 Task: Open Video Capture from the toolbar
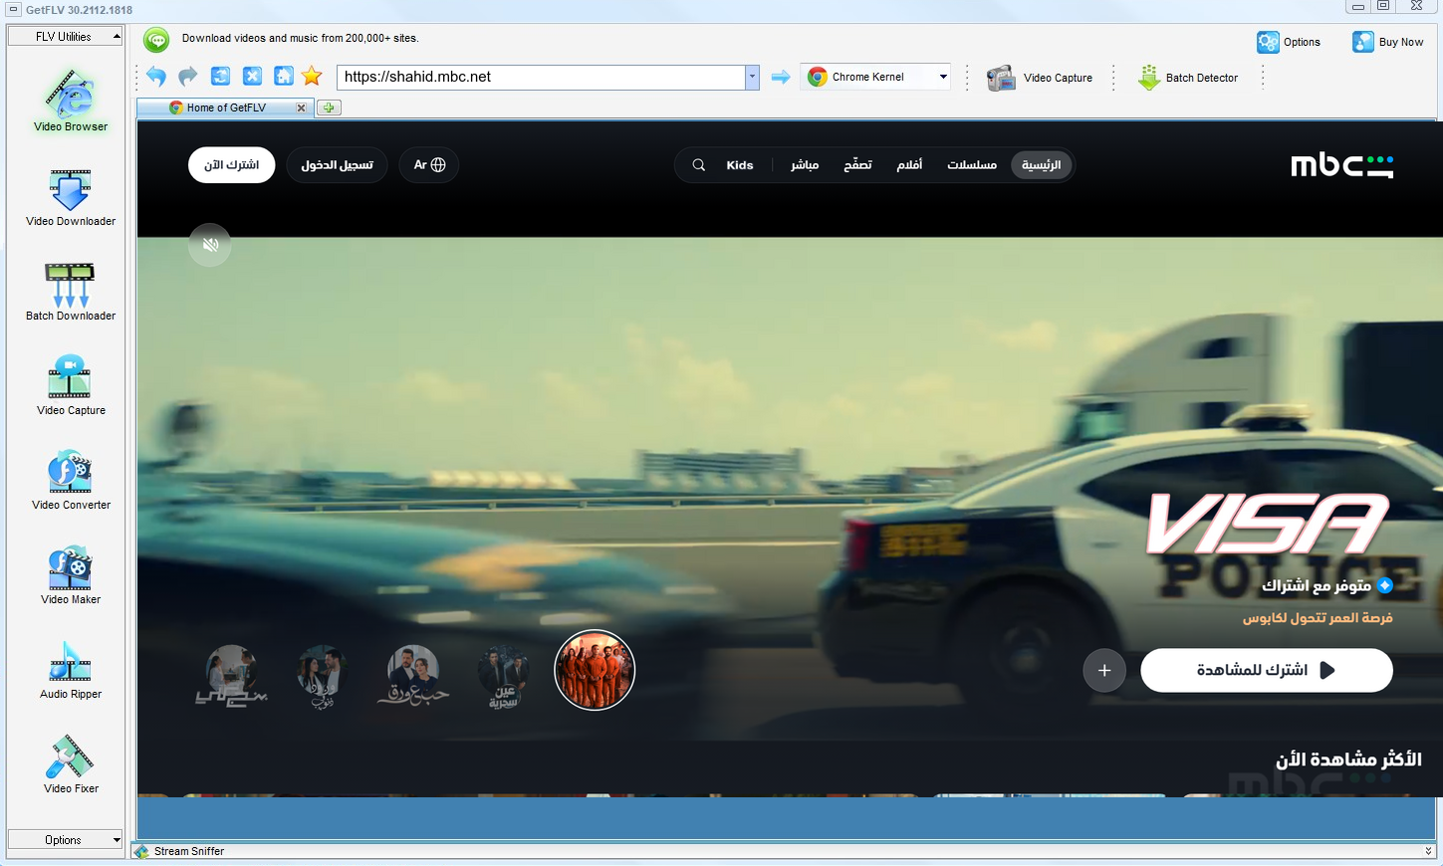click(1040, 78)
